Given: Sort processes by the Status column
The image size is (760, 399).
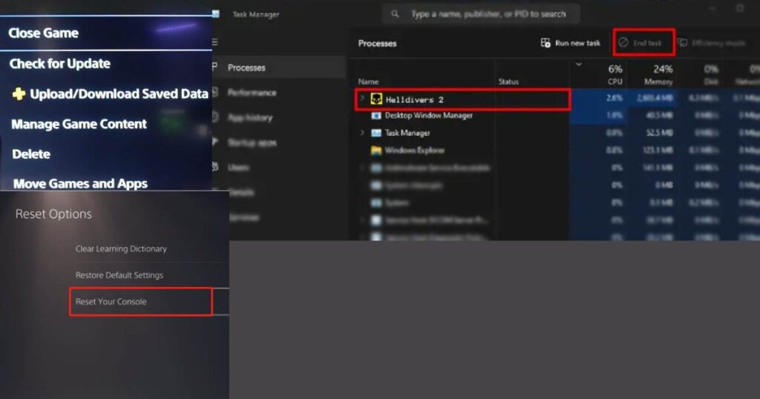Looking at the screenshot, I should point(508,82).
